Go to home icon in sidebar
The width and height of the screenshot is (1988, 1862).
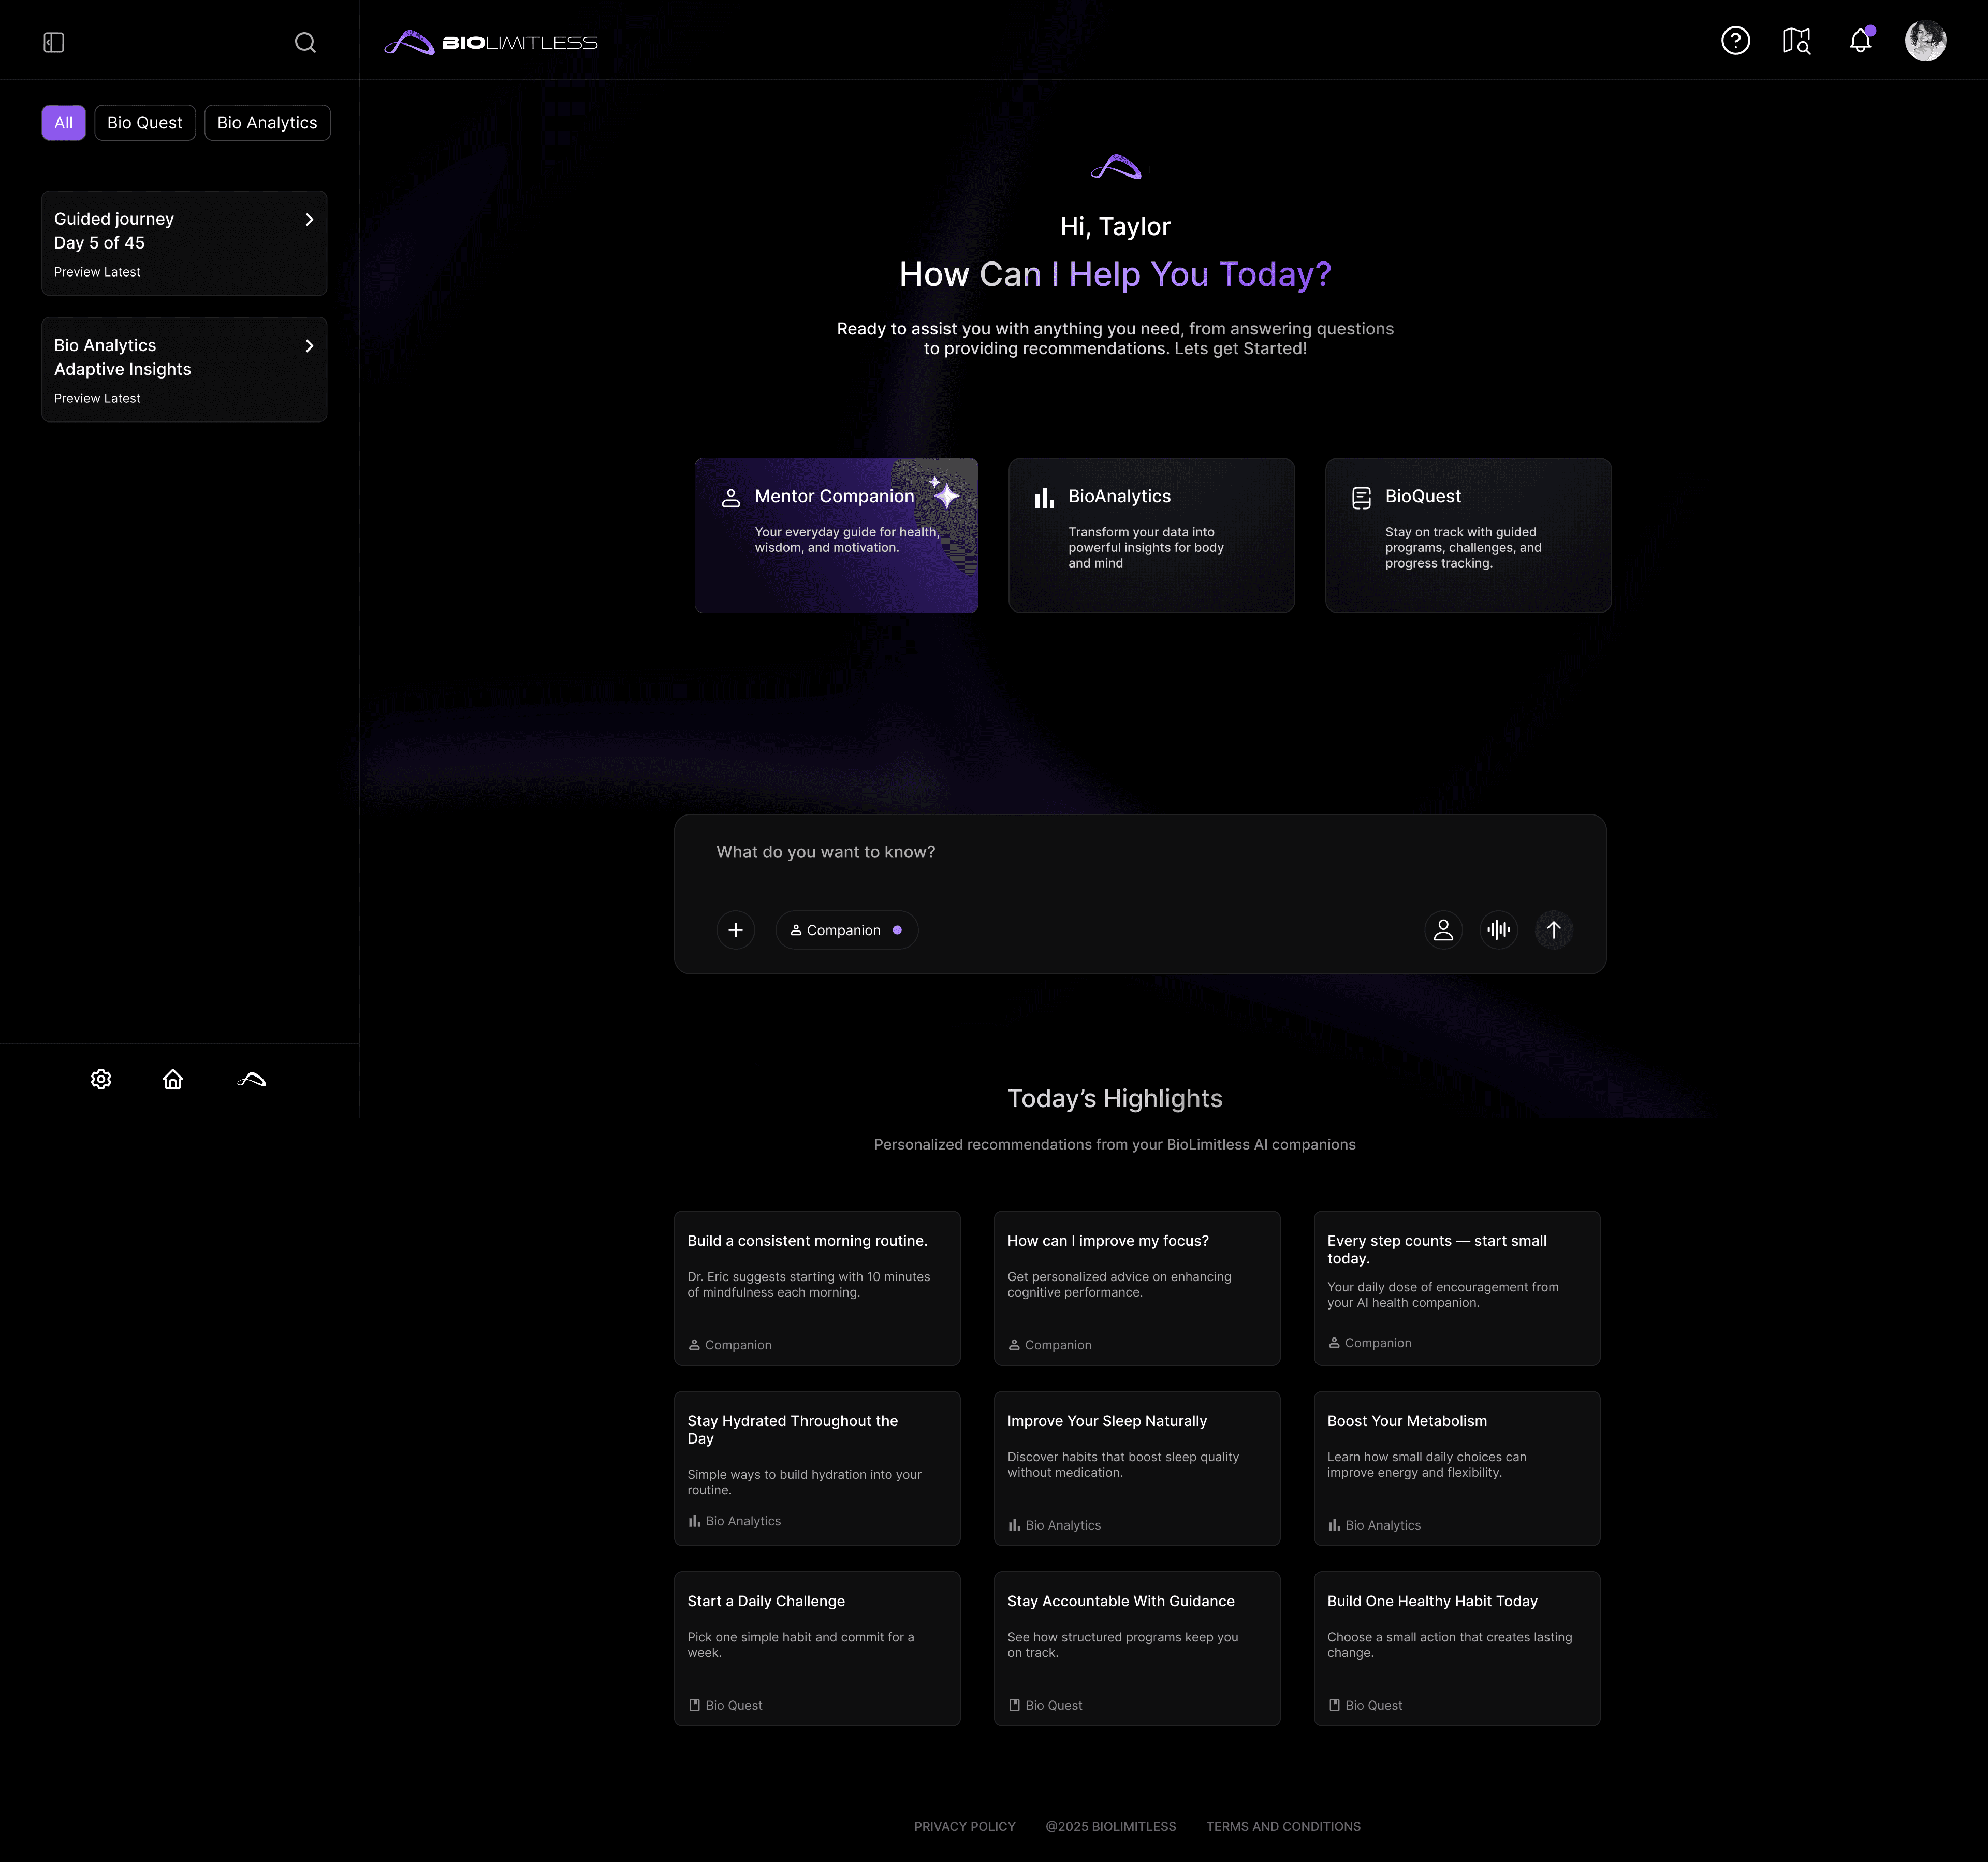coord(173,1079)
